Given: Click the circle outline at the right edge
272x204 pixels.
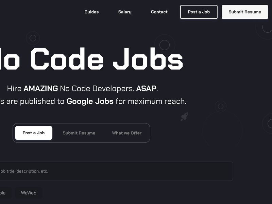Looking at the screenshot, I should [x=270, y=123].
